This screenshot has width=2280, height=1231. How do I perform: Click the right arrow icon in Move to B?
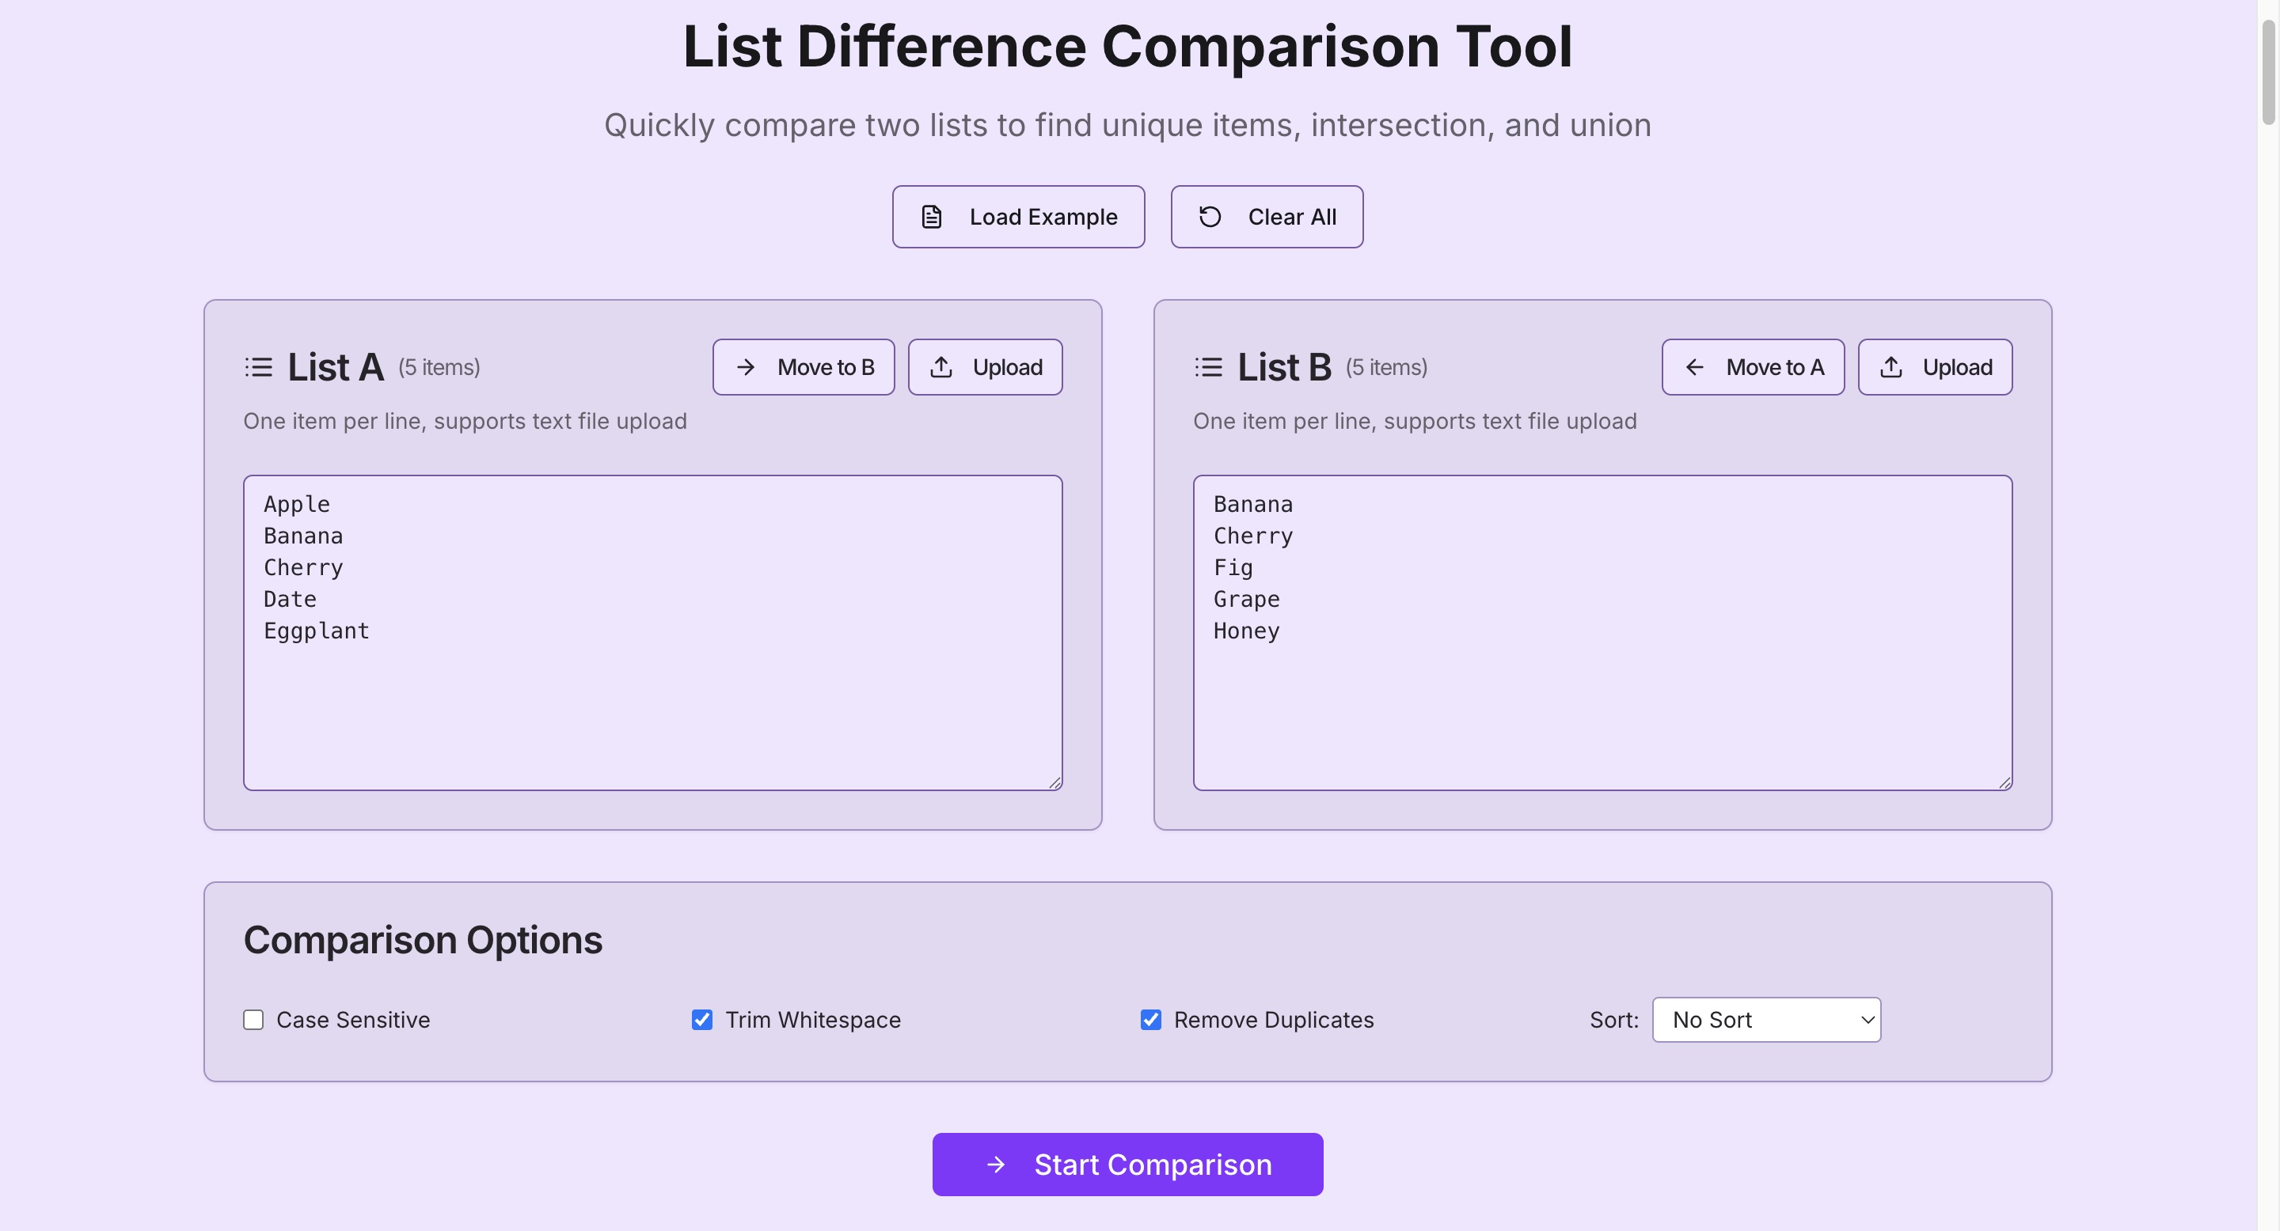tap(746, 367)
